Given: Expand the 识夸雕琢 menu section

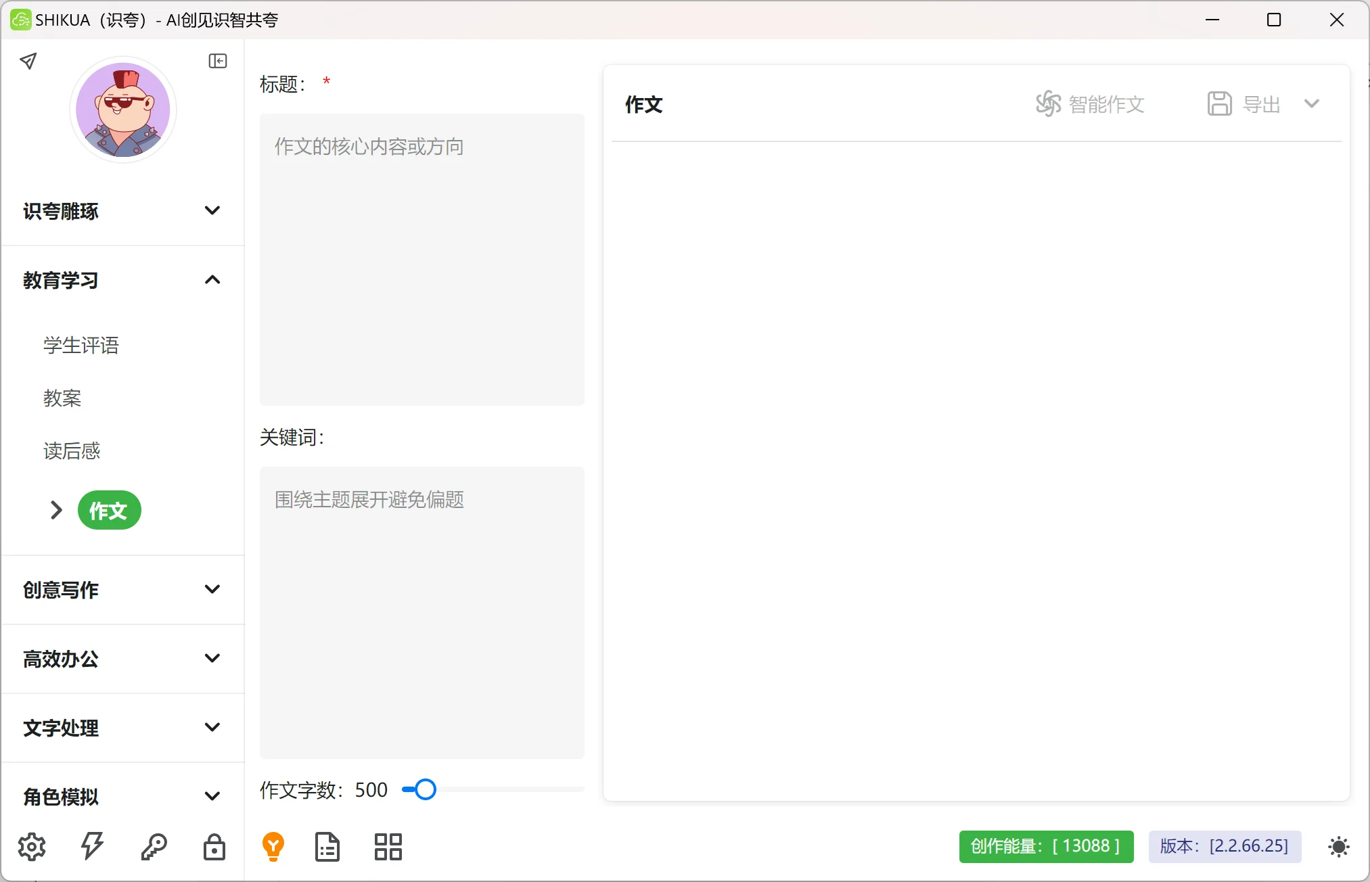Looking at the screenshot, I should (122, 211).
